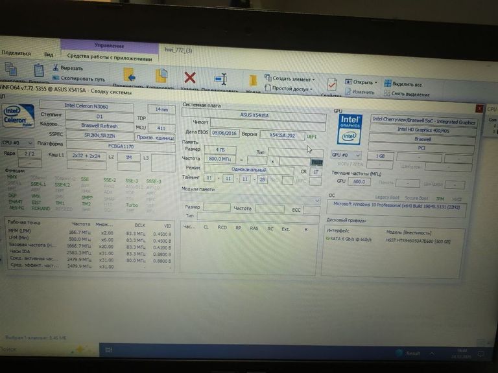Open the Открыть dropdown in ribbon
Screen dimensions: 498x373
[x=361, y=82]
